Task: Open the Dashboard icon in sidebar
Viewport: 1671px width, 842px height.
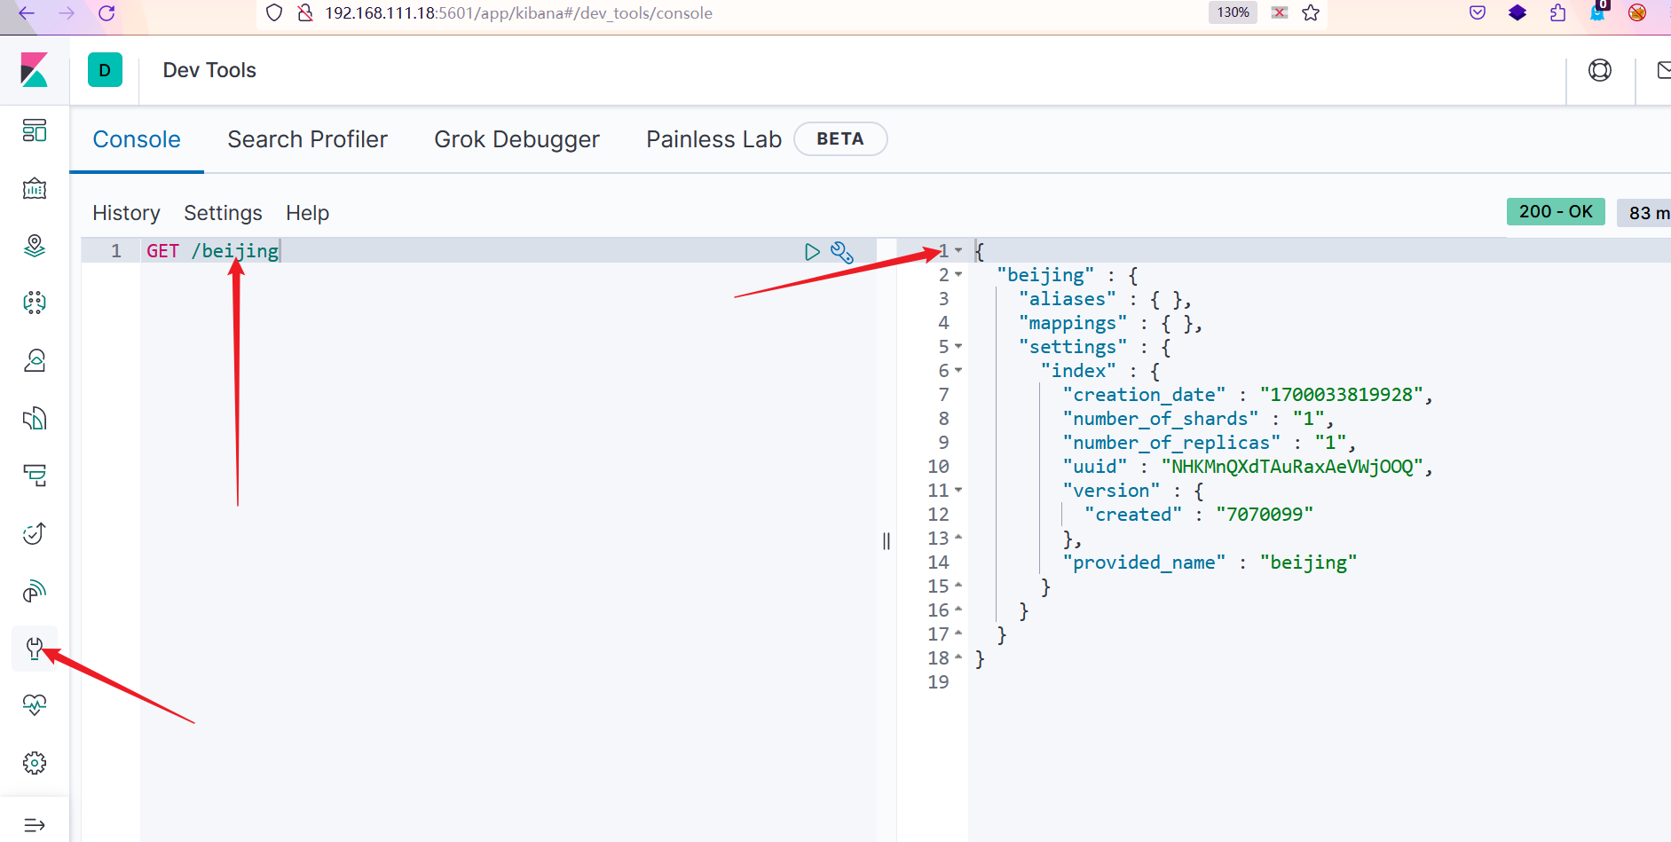Action: 35,130
